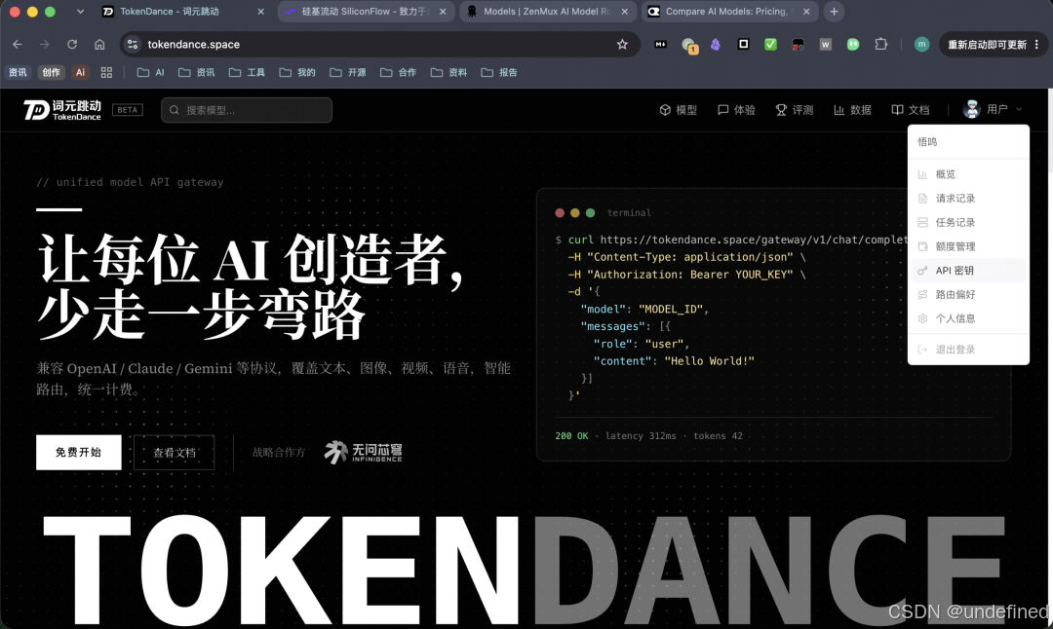Select 任务记录 in the user menu
The image size is (1053, 629).
pyautogui.click(x=968, y=223)
